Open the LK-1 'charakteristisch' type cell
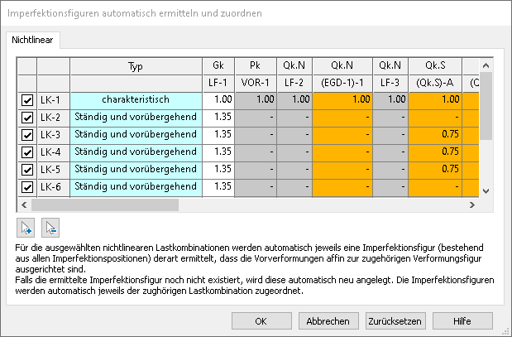The height and width of the screenshot is (337, 512). (136, 100)
